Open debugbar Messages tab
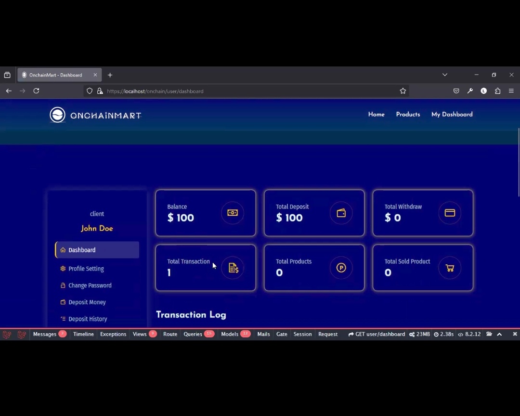Viewport: 520px width, 416px height. click(x=50, y=334)
